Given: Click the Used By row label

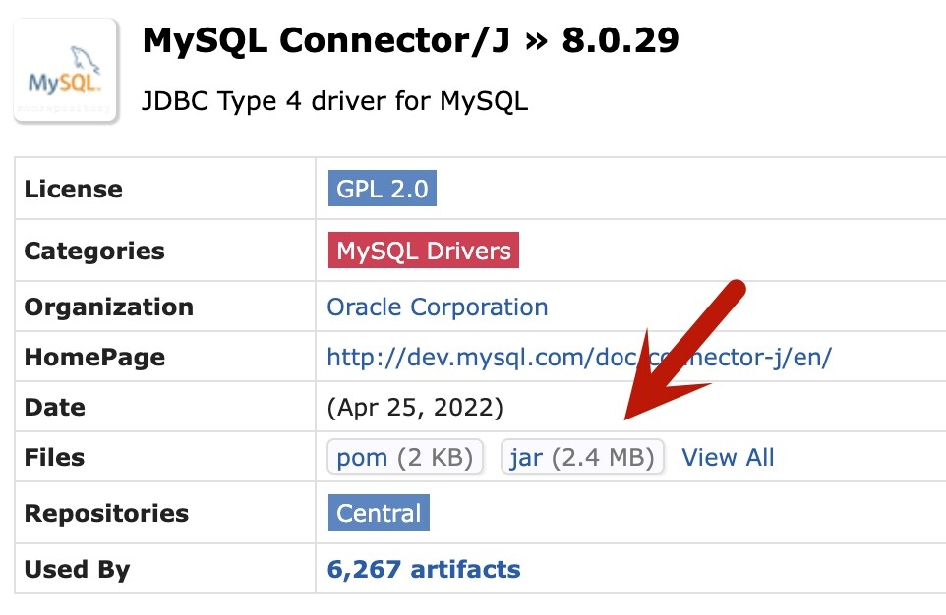Looking at the screenshot, I should pos(77,570).
